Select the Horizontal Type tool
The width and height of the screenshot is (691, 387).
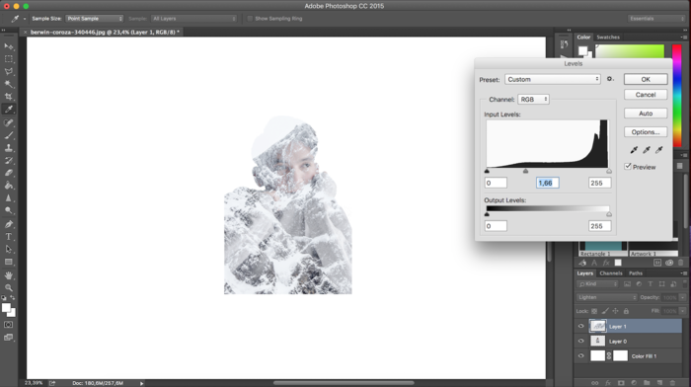8,237
